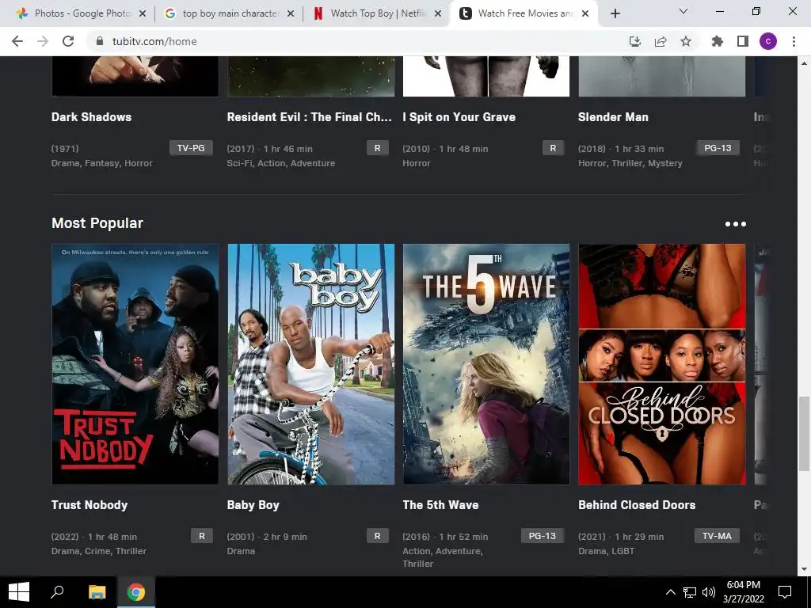Screen dimensions: 811x608
Task: Click the browser forward arrow
Action: (x=43, y=41)
